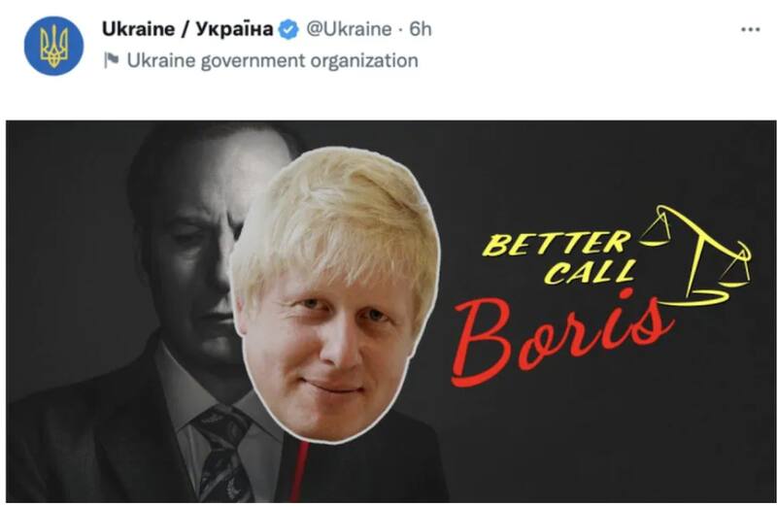Viewport: 777px width, 507px height.
Task: Click the gray government flag icon
Action: [111, 60]
